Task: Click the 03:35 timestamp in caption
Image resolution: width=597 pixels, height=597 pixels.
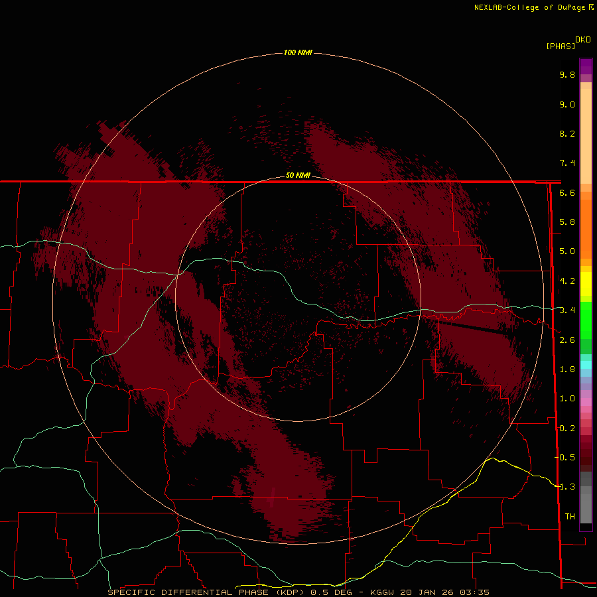Action: (x=474, y=592)
